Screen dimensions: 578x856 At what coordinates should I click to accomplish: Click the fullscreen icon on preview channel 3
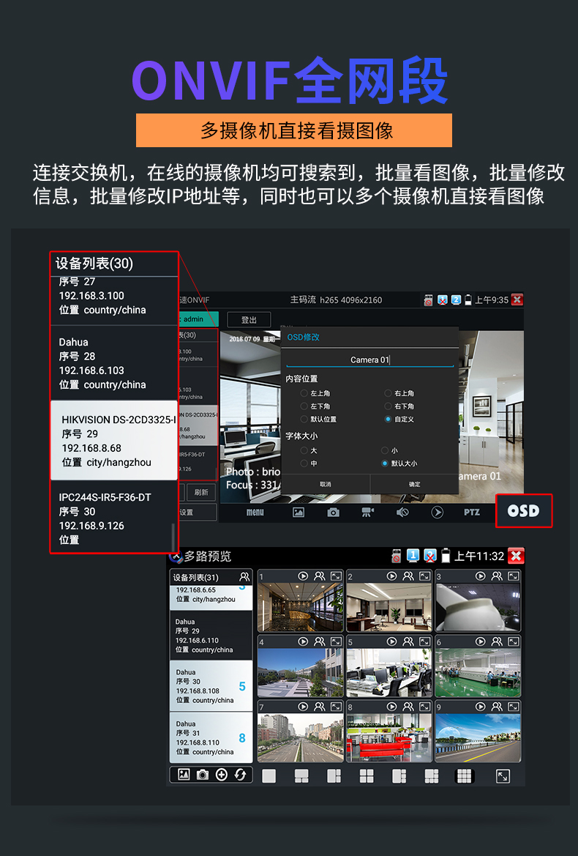(514, 576)
